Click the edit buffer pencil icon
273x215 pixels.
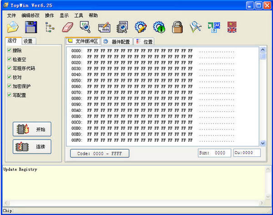click(x=104, y=27)
